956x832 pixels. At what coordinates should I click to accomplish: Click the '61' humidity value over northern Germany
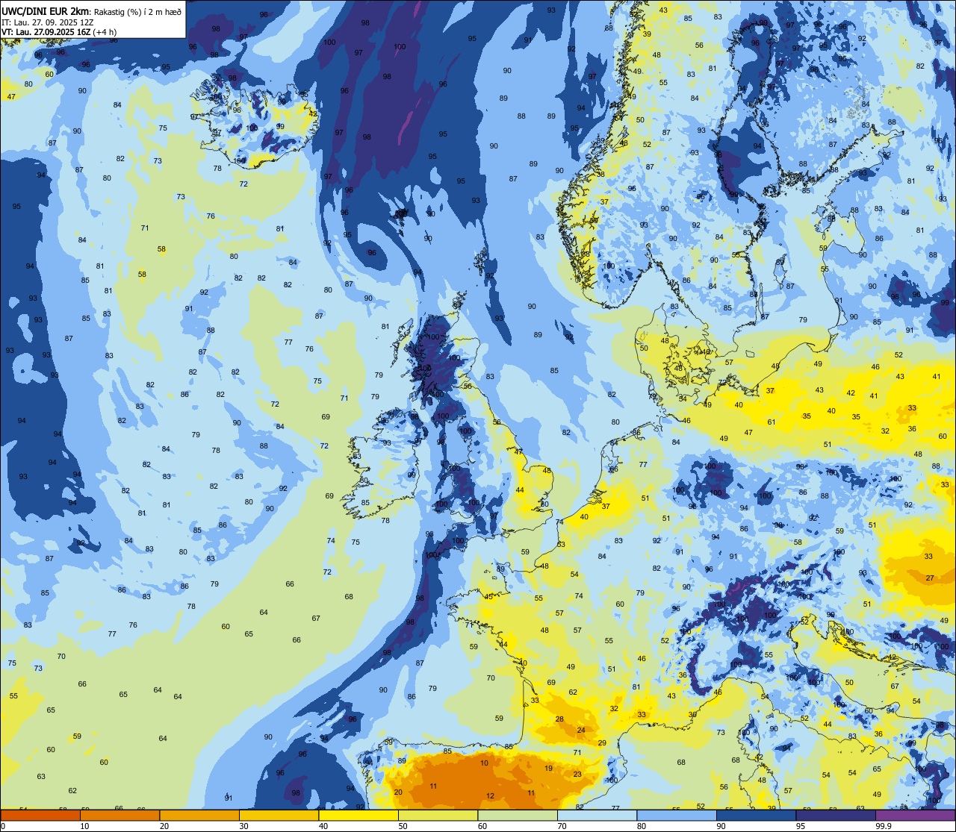coord(772,422)
